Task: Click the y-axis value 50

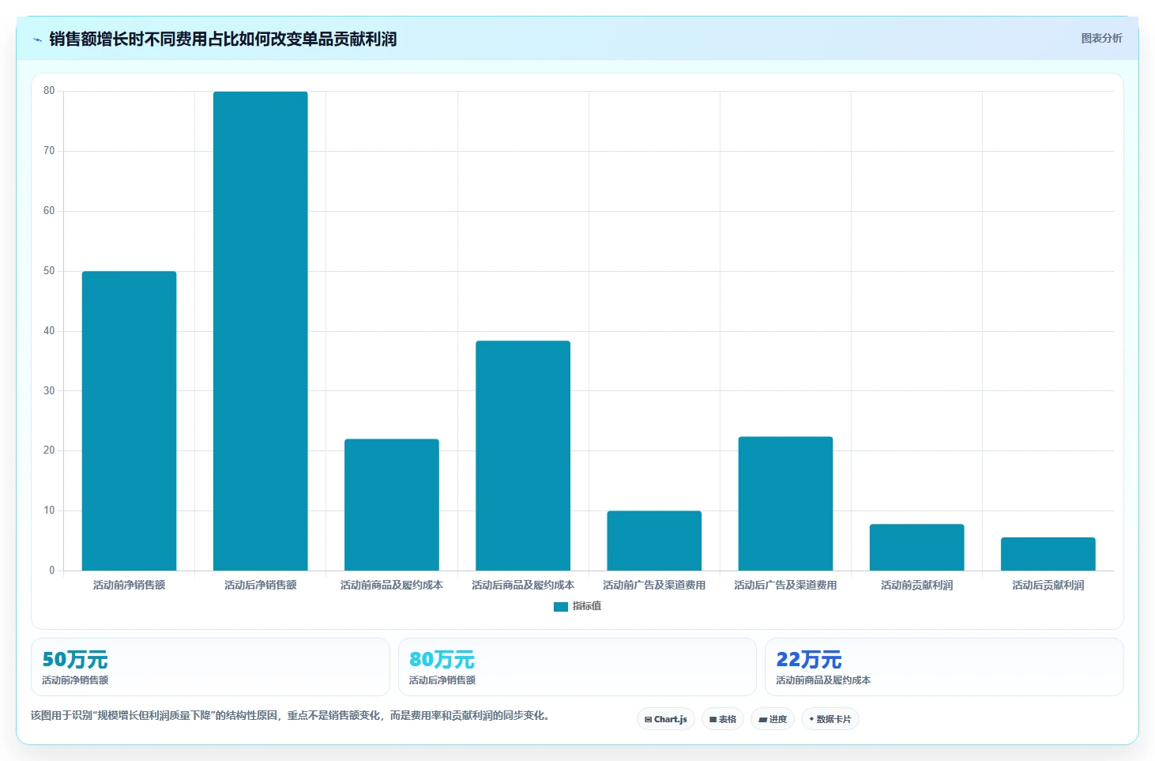Action: tap(49, 271)
